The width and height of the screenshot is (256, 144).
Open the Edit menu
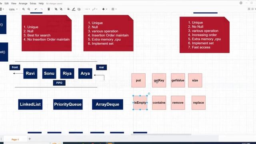[6, 4]
